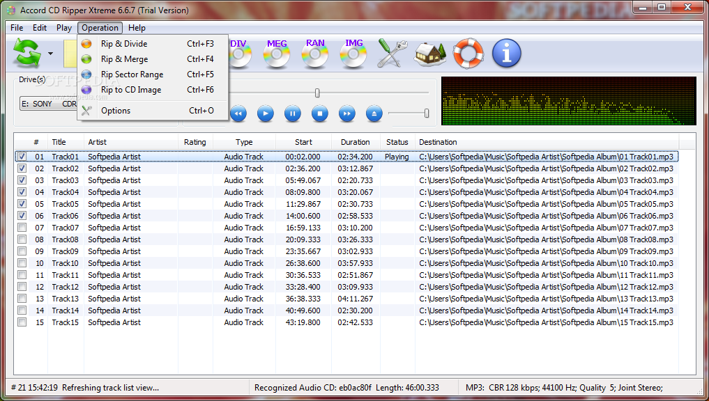Uncheck the Track03 checkbox
This screenshot has width=709, height=401.
(x=22, y=180)
